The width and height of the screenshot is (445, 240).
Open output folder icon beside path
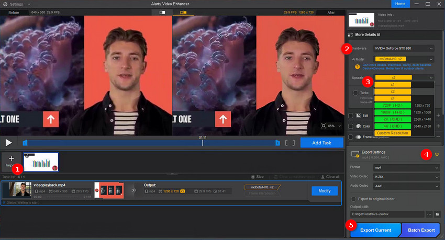tap(437, 214)
